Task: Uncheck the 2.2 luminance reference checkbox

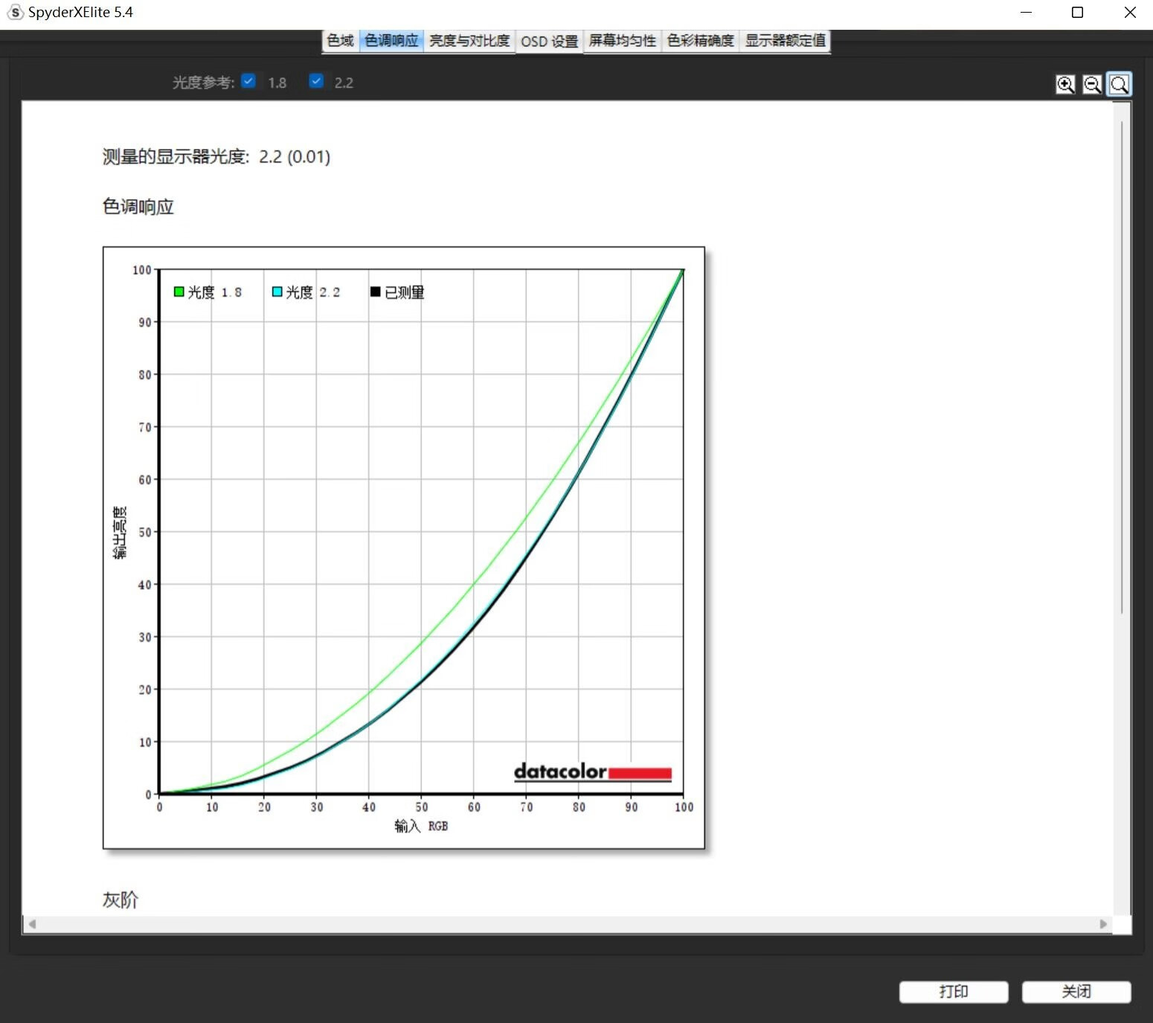Action: (316, 80)
